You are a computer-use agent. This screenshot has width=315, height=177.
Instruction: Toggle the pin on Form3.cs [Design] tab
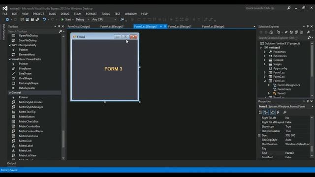click(x=161, y=27)
